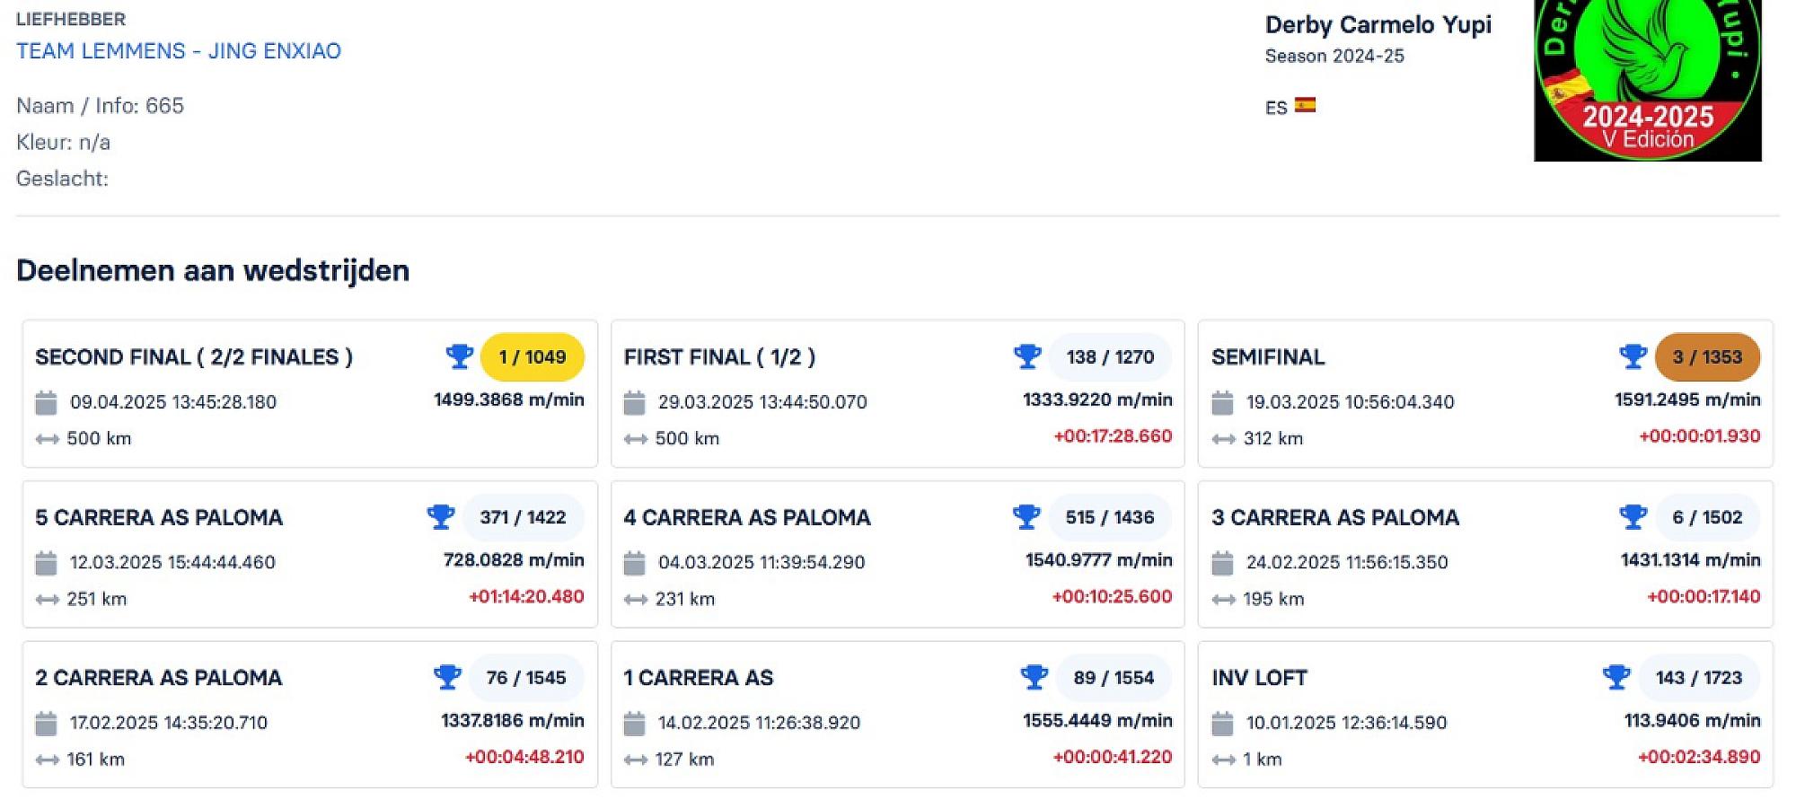Click distance arrow icon beside 312 km

click(x=1223, y=439)
